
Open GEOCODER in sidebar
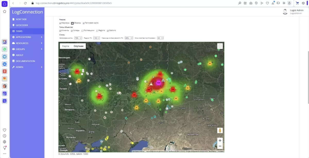coord(27,25)
